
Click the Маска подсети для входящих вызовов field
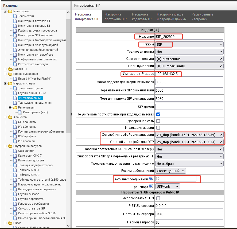click(x=189, y=82)
